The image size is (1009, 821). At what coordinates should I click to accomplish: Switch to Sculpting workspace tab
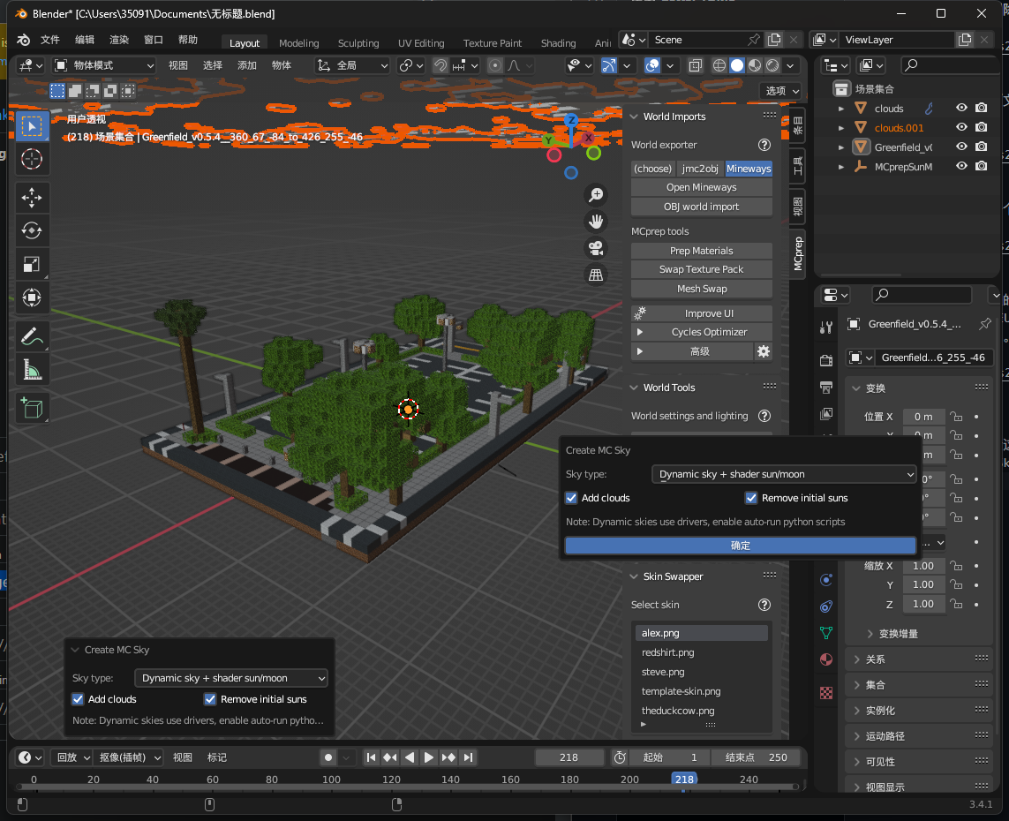point(358,43)
